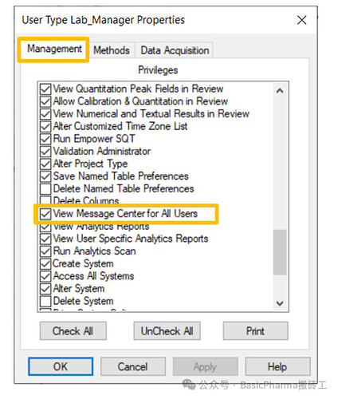Click the UnCheck All button
338x399 pixels.
(x=167, y=331)
